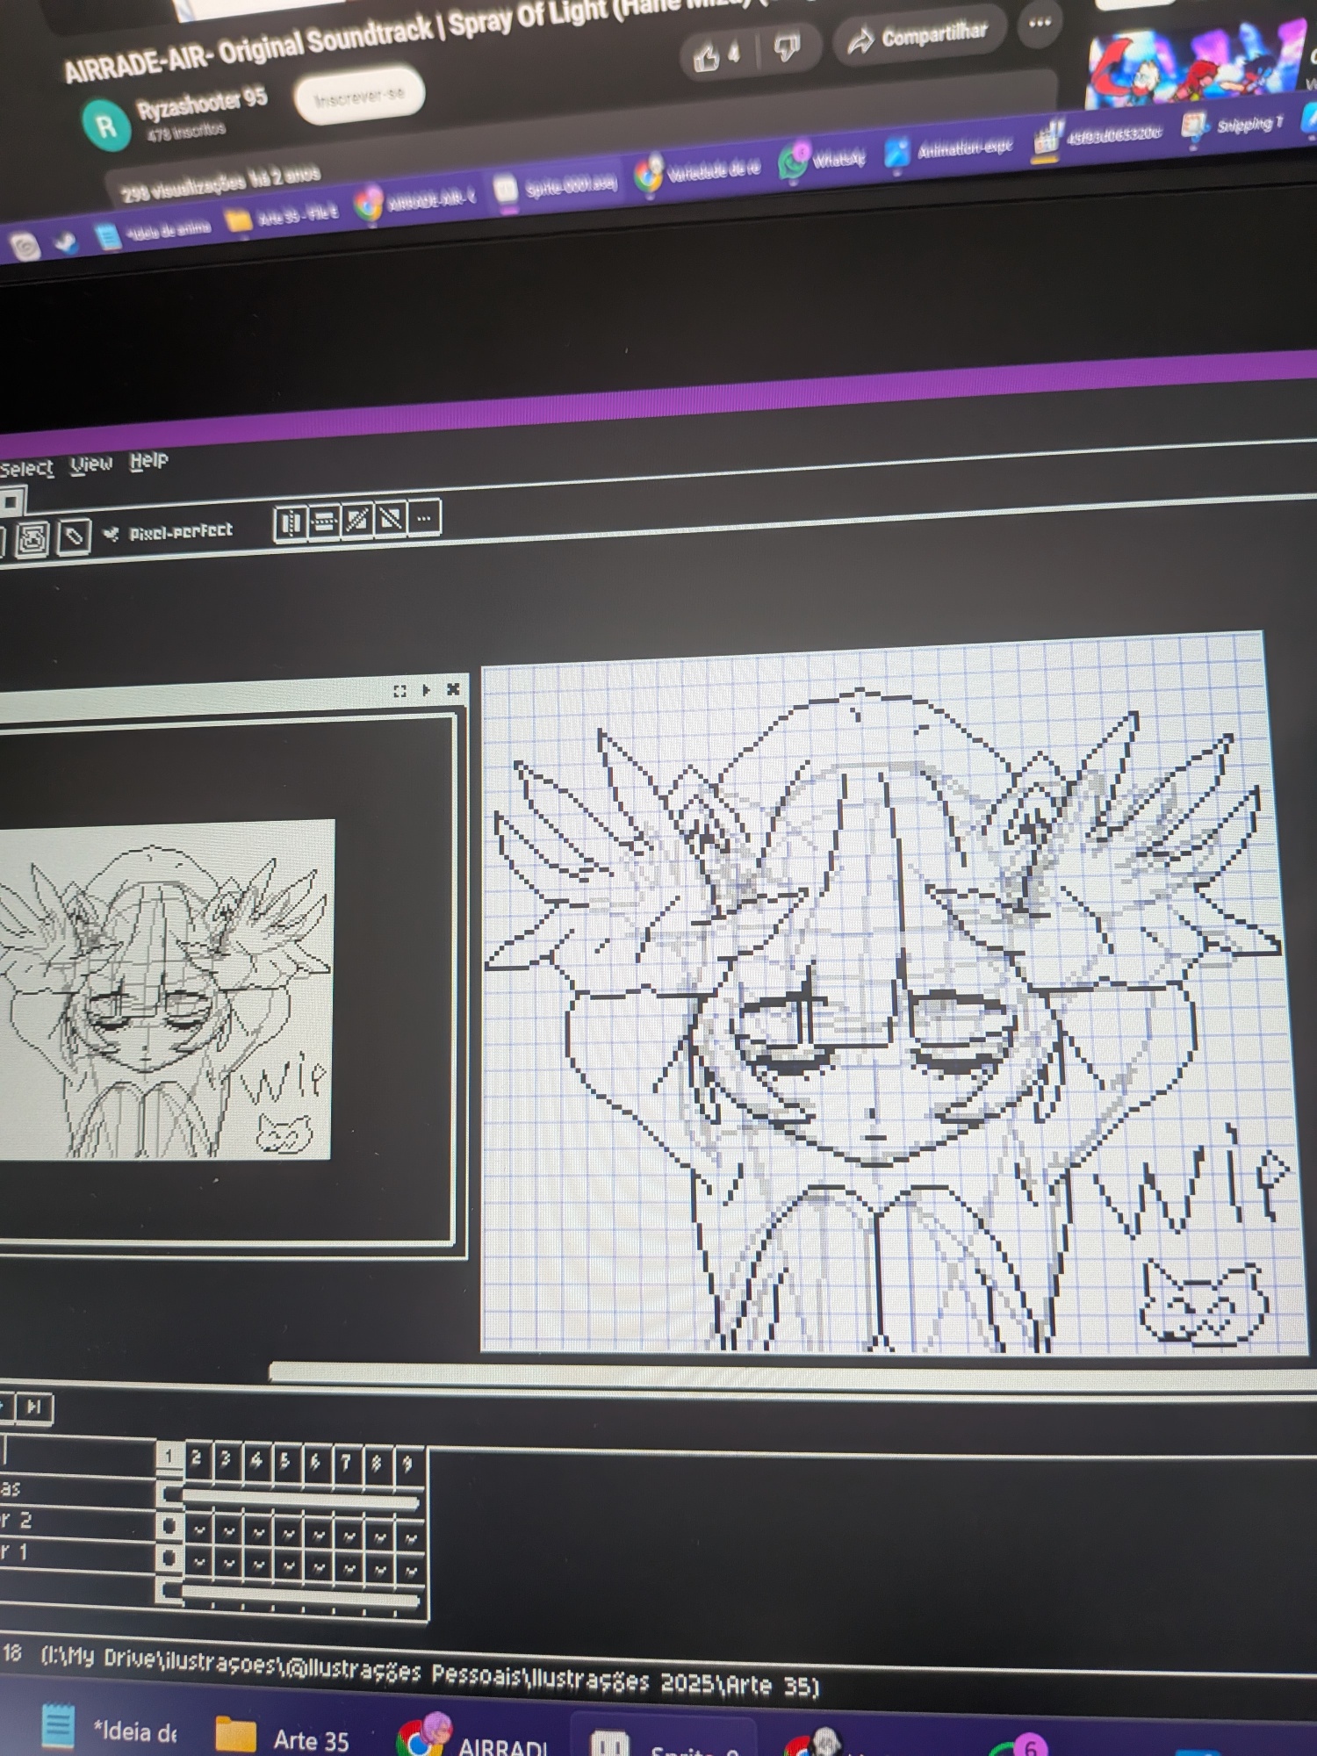The height and width of the screenshot is (1756, 1317).
Task: Select frame 5 in timeline header
Action: (284, 1460)
